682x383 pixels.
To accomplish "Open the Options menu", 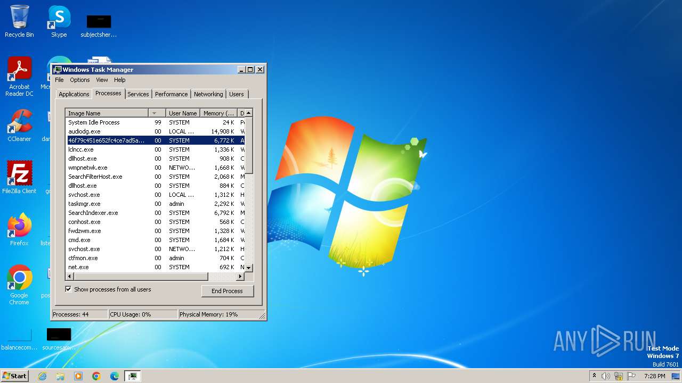I will tap(80, 80).
